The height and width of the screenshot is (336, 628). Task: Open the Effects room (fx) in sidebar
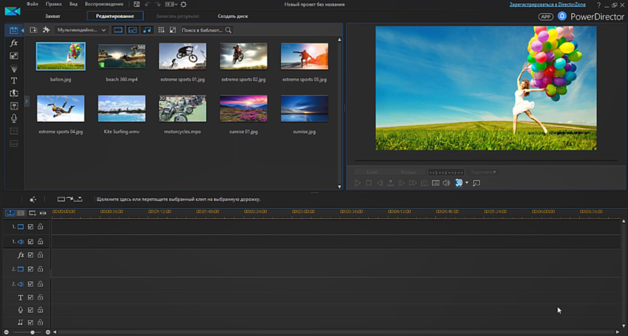(14, 43)
